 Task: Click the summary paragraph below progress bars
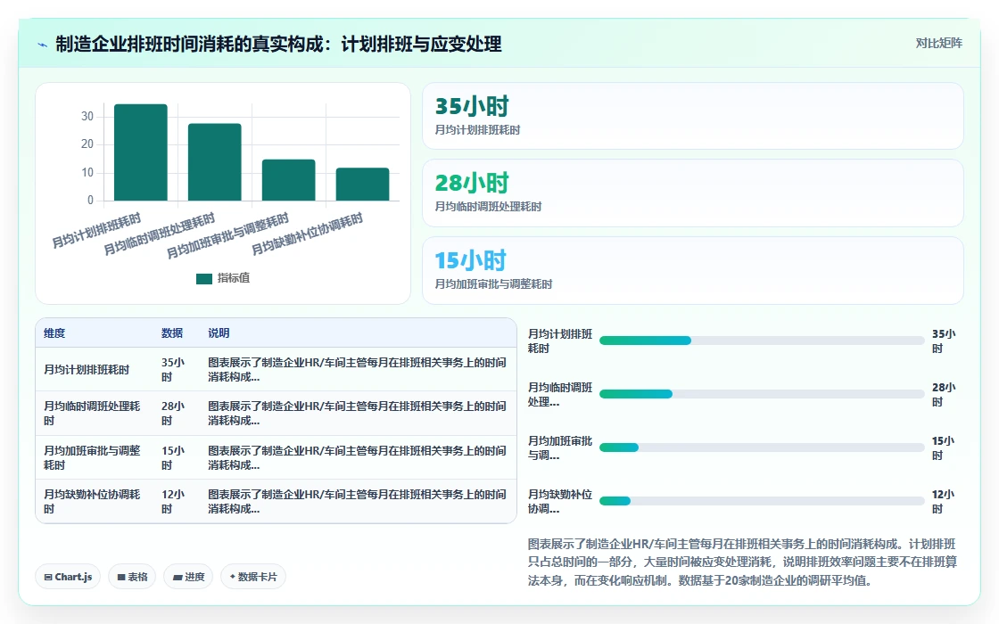point(742,562)
